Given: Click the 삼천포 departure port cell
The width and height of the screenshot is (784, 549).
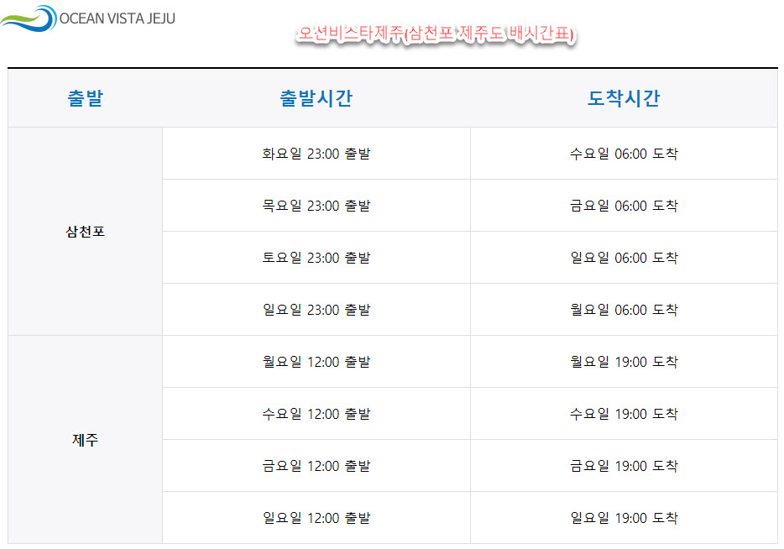Looking at the screenshot, I should (85, 232).
